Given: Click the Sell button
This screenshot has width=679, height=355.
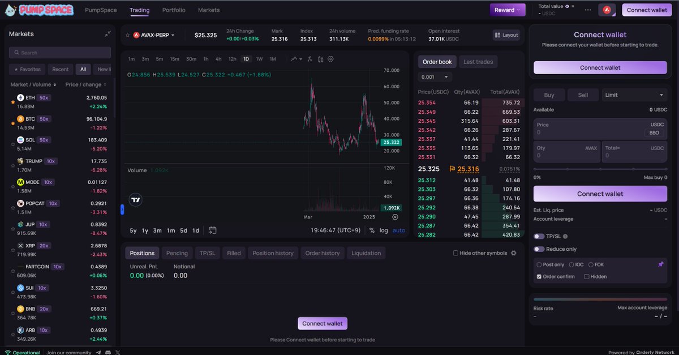Looking at the screenshot, I should pos(583,95).
